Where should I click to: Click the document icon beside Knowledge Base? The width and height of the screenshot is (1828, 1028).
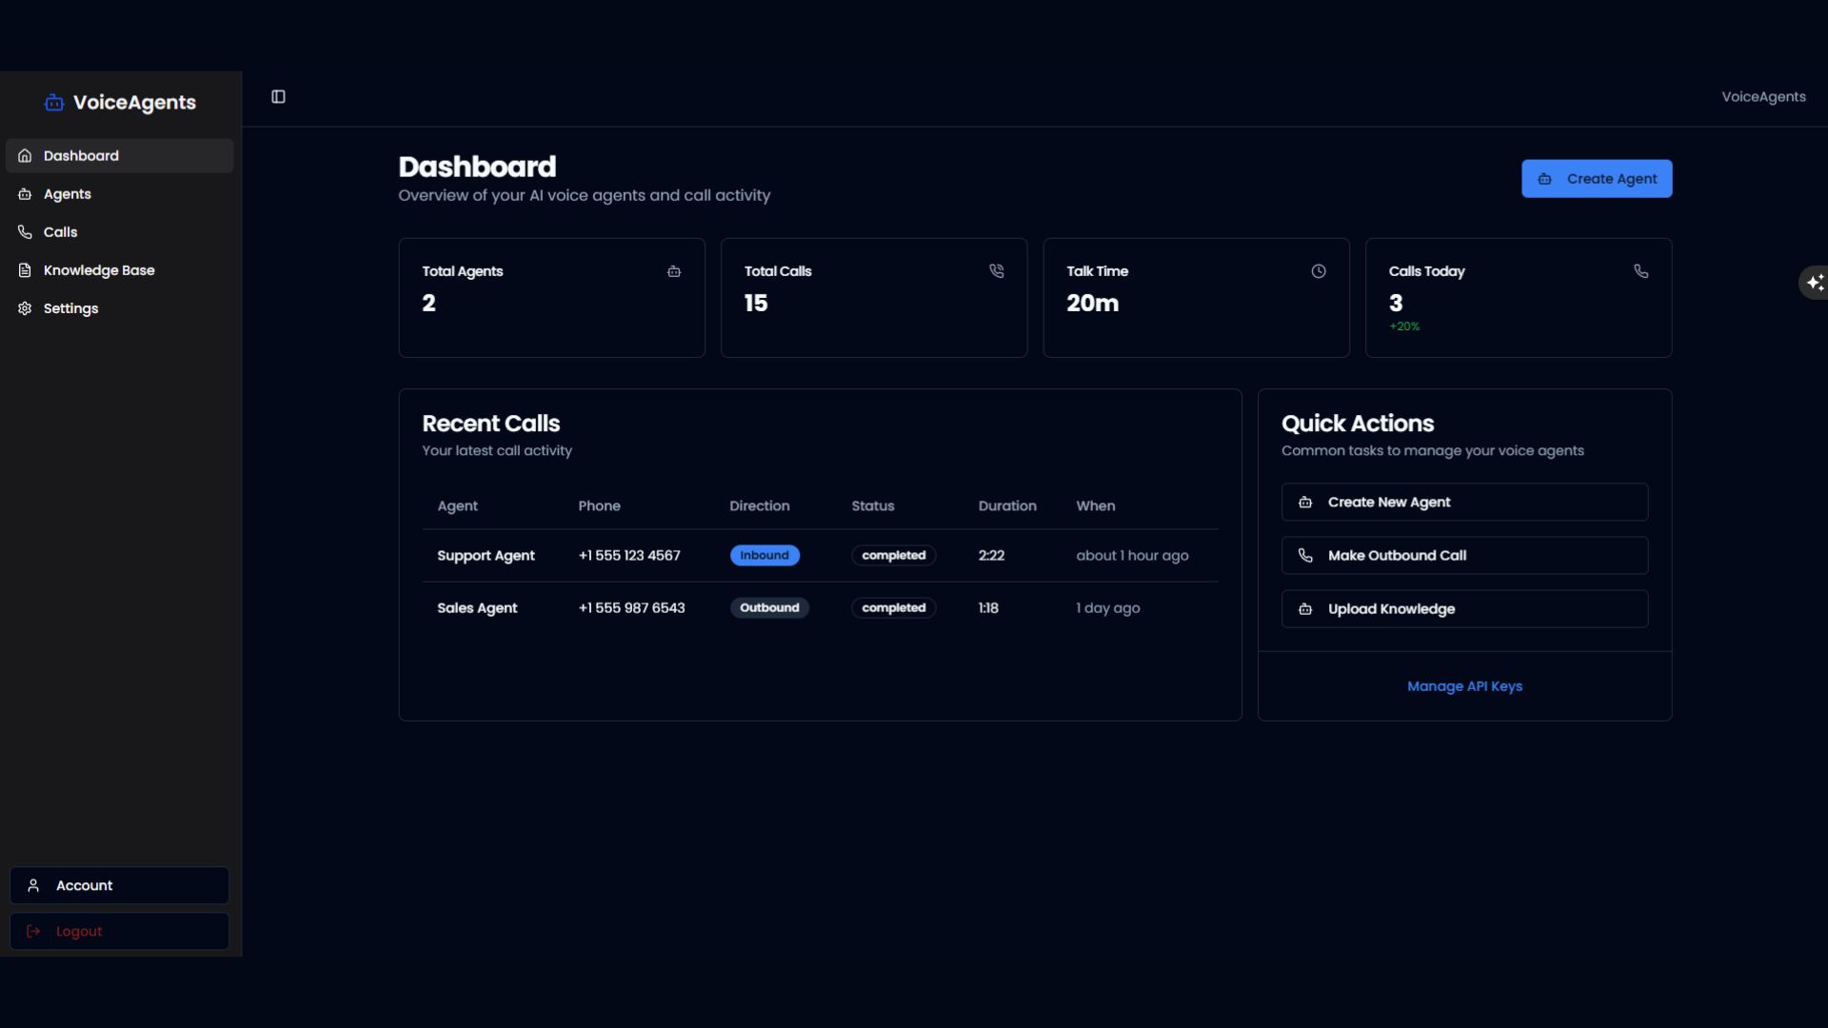point(25,270)
